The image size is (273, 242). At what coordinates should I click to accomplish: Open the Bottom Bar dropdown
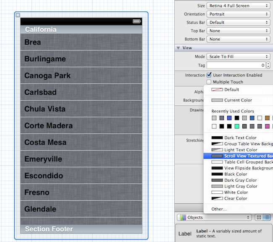pos(239,39)
